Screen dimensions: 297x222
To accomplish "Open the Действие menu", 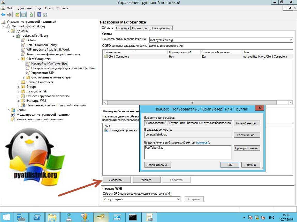I will [25, 8].
